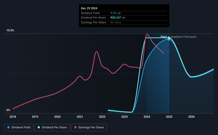
Task: Click the Analysts Forecasts label
Action: coord(184,37)
